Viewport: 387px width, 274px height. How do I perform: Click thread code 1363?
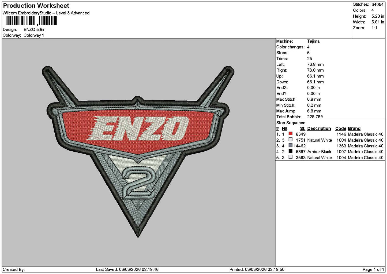point(341,146)
